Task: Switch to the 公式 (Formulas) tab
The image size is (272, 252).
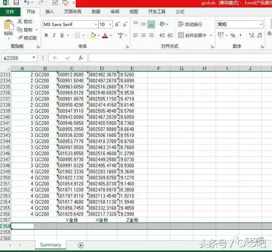Action: [180, 12]
